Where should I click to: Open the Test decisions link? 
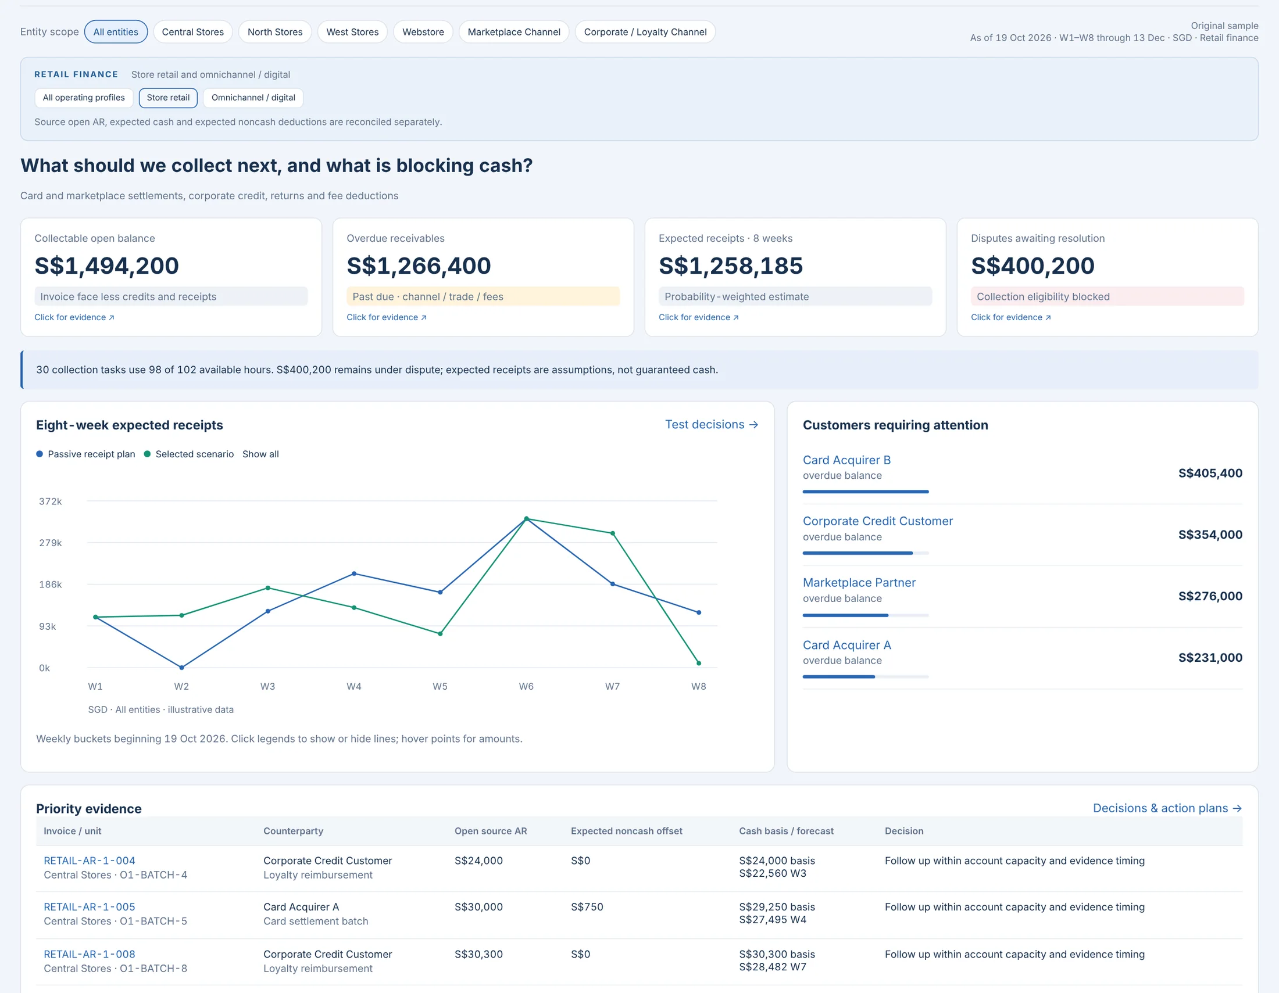pyautogui.click(x=712, y=424)
